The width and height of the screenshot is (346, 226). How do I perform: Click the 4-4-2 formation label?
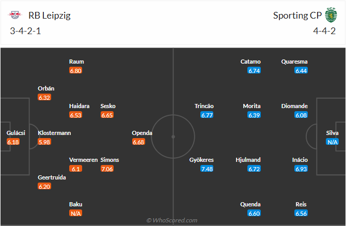point(324,31)
